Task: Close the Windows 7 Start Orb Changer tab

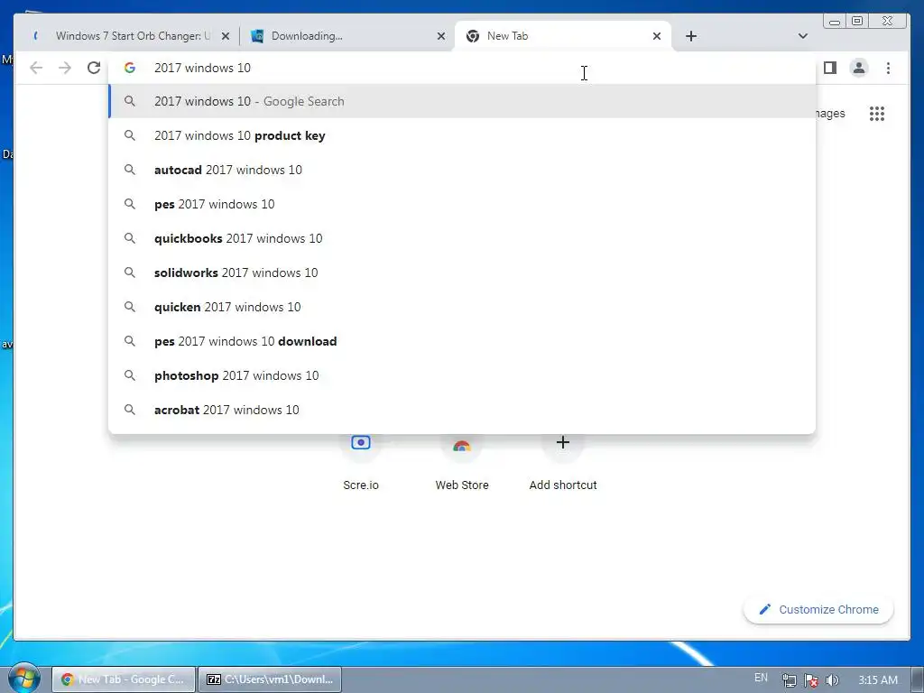Action: click(225, 36)
